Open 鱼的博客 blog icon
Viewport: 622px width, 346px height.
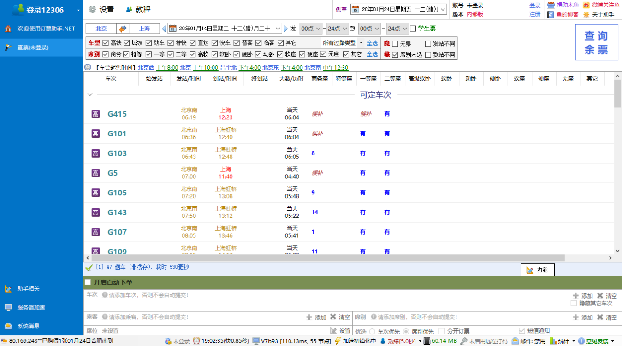click(551, 14)
